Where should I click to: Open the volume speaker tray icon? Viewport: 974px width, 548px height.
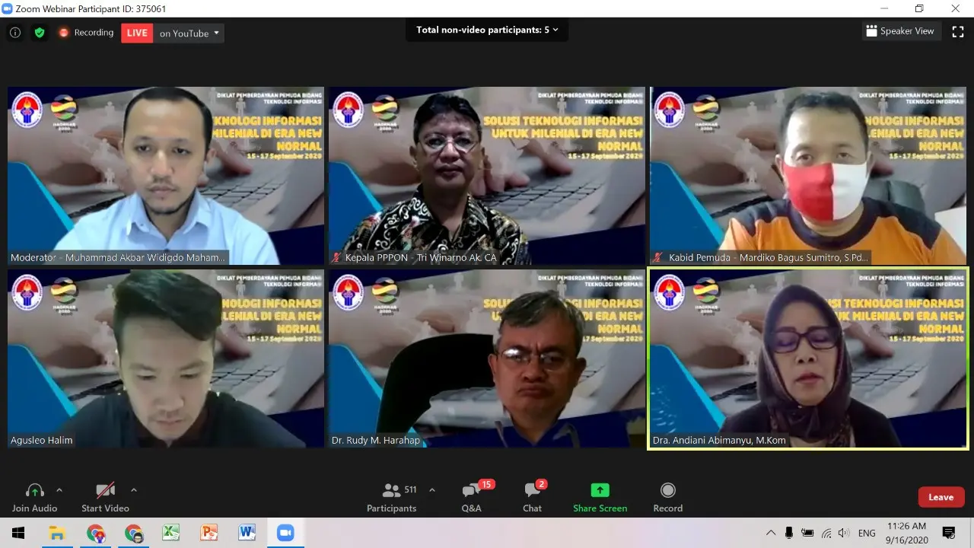click(x=844, y=533)
